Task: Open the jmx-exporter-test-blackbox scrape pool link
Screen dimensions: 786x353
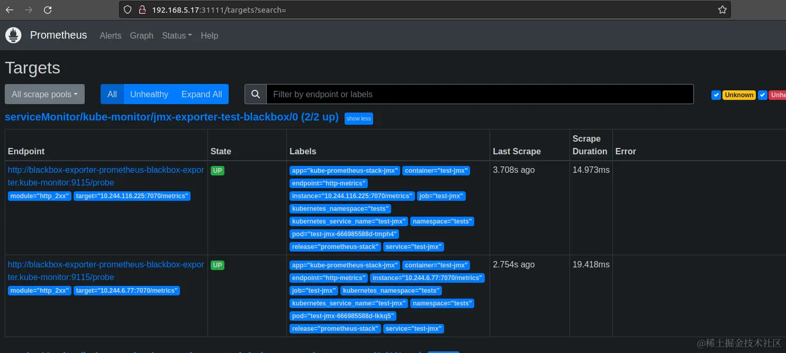Action: [x=171, y=117]
